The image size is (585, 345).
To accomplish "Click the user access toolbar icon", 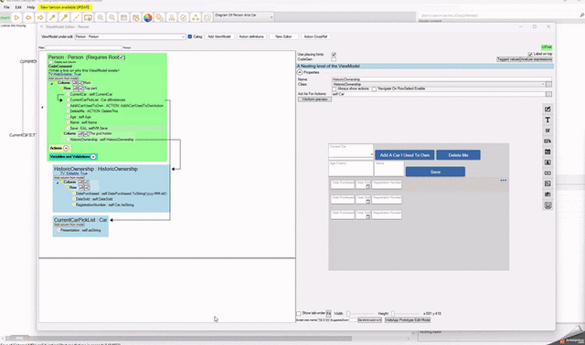I will [172, 17].
